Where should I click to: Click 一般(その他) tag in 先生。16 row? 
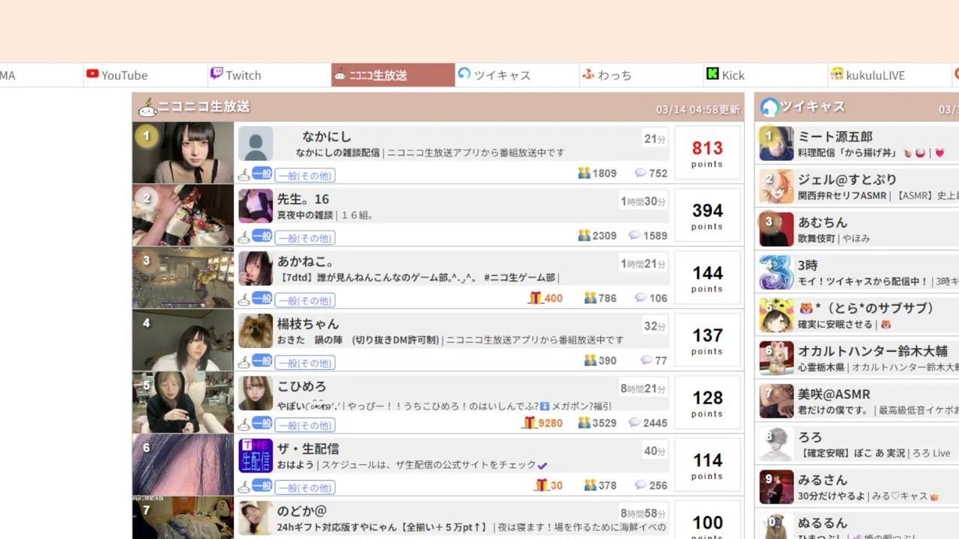(305, 238)
